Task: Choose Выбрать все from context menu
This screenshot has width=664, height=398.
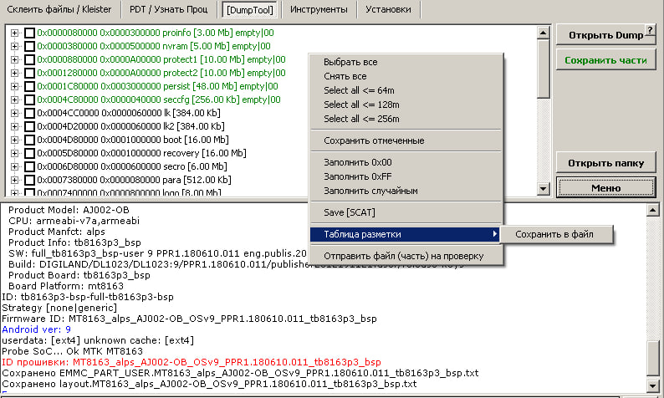Action: pos(350,63)
